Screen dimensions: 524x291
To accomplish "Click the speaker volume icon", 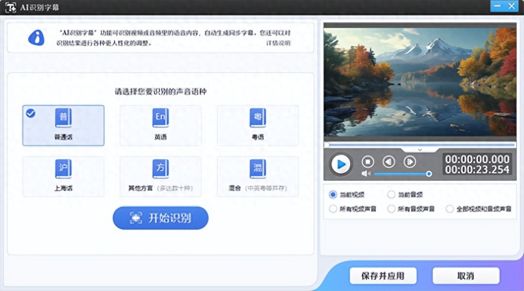I will click(366, 174).
